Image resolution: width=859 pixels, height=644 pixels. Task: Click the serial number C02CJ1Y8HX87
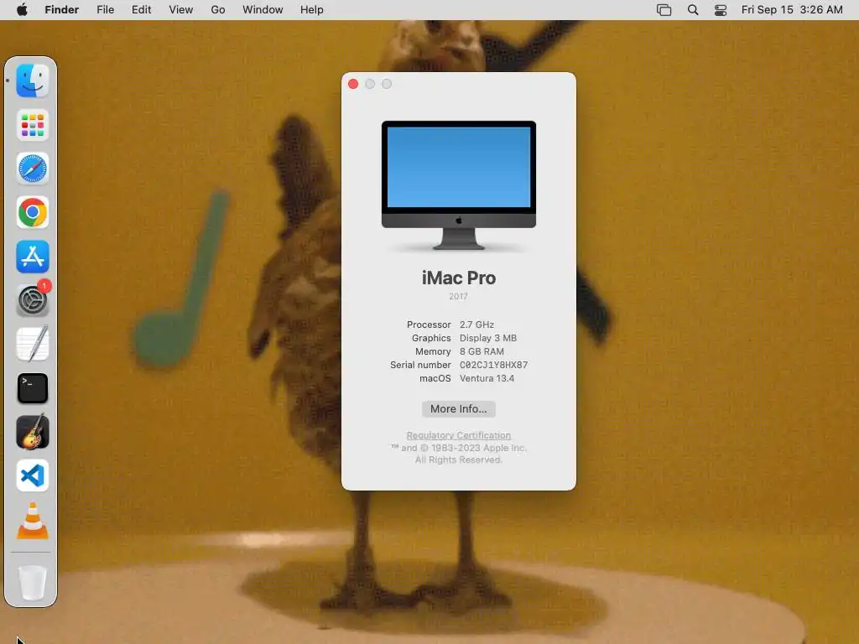pos(493,365)
